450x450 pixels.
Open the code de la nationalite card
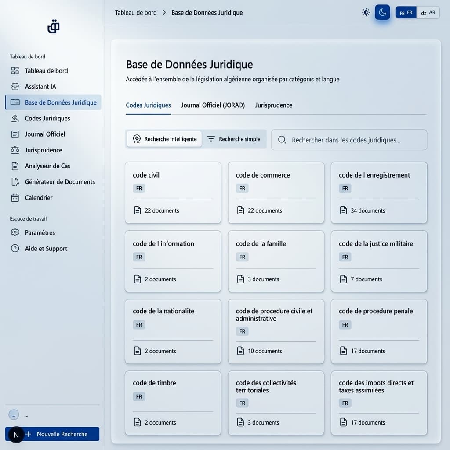click(173, 331)
